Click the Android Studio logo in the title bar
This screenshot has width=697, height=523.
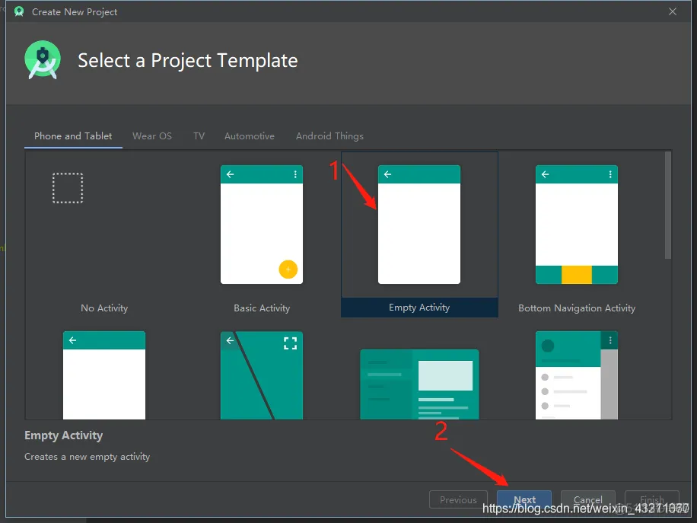tap(18, 11)
